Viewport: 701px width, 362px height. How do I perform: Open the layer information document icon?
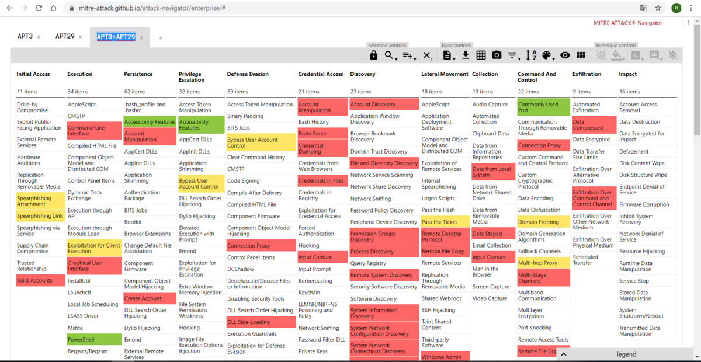coord(448,55)
